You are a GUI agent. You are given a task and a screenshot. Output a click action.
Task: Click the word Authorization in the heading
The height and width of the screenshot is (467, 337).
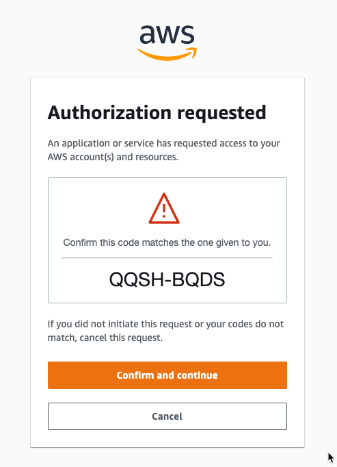pyautogui.click(x=109, y=112)
